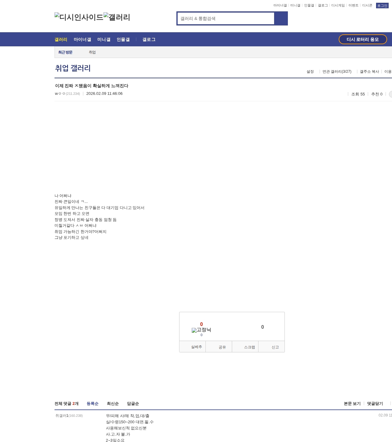
Task: Open 인물갤 in the top utility links
Action: point(309,6)
